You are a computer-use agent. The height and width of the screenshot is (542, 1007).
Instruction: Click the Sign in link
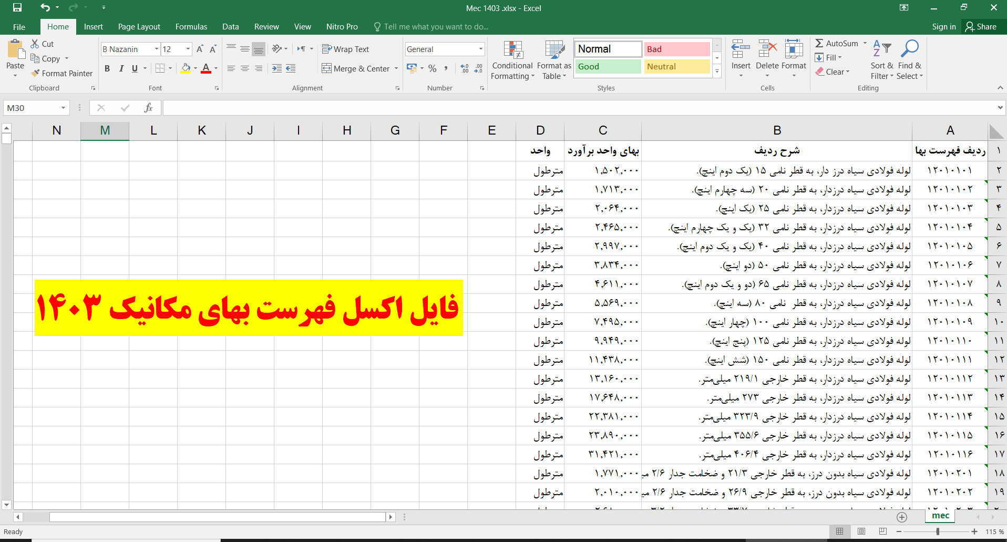(x=943, y=26)
